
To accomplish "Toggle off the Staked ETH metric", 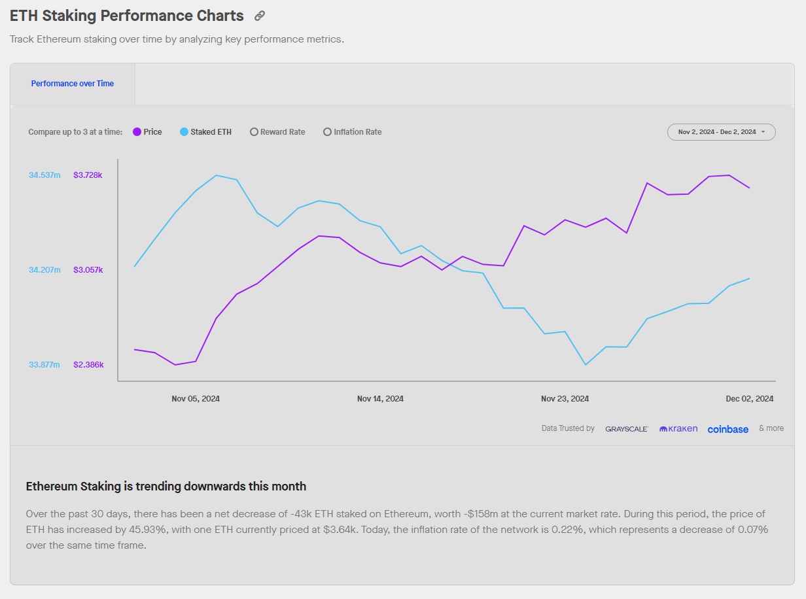I will (x=205, y=132).
